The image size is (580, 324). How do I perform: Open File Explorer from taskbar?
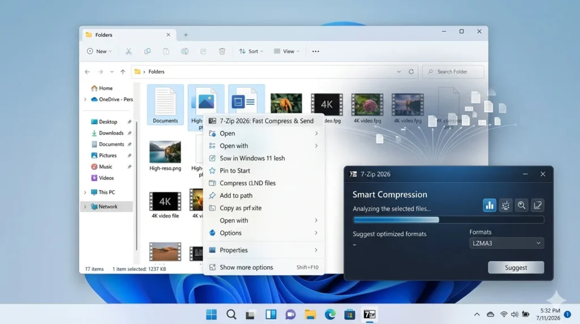click(310, 314)
